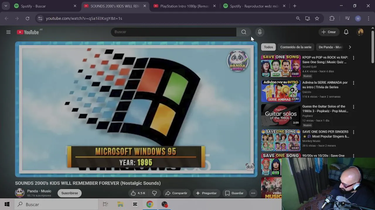
Task: Click the Quizdo channel name
Action: [307, 92]
